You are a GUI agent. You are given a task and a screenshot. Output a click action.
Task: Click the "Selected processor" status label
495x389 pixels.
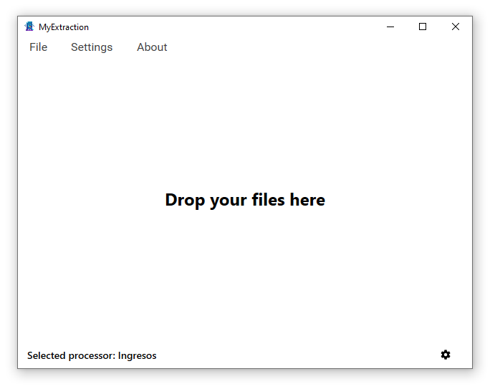72,355
